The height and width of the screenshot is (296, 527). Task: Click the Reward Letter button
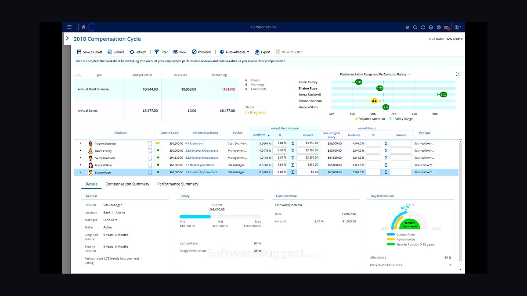click(289, 52)
